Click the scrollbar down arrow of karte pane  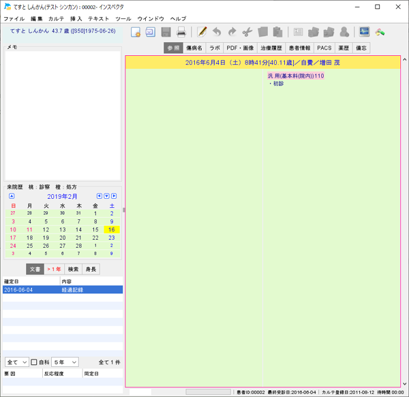[404, 383]
